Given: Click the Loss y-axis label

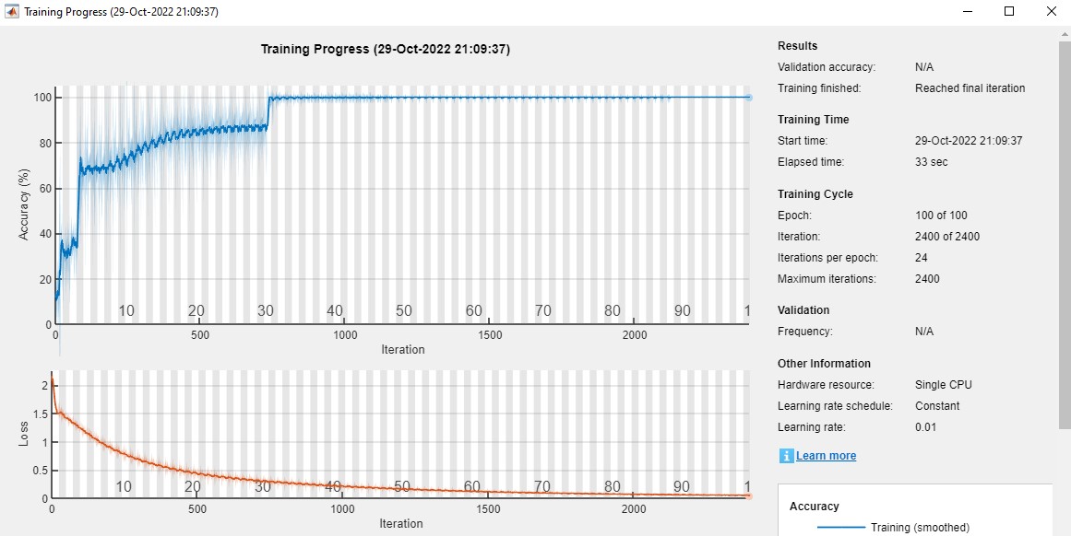Looking at the screenshot, I should (25, 435).
